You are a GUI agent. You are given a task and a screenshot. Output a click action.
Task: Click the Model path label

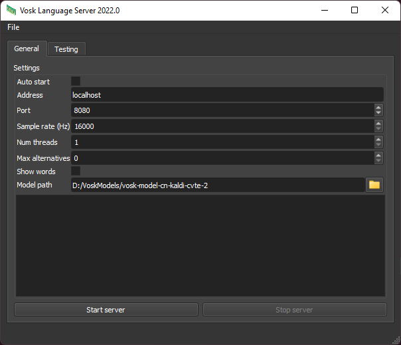(x=35, y=185)
